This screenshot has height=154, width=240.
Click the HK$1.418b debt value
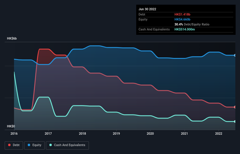pos(182,14)
